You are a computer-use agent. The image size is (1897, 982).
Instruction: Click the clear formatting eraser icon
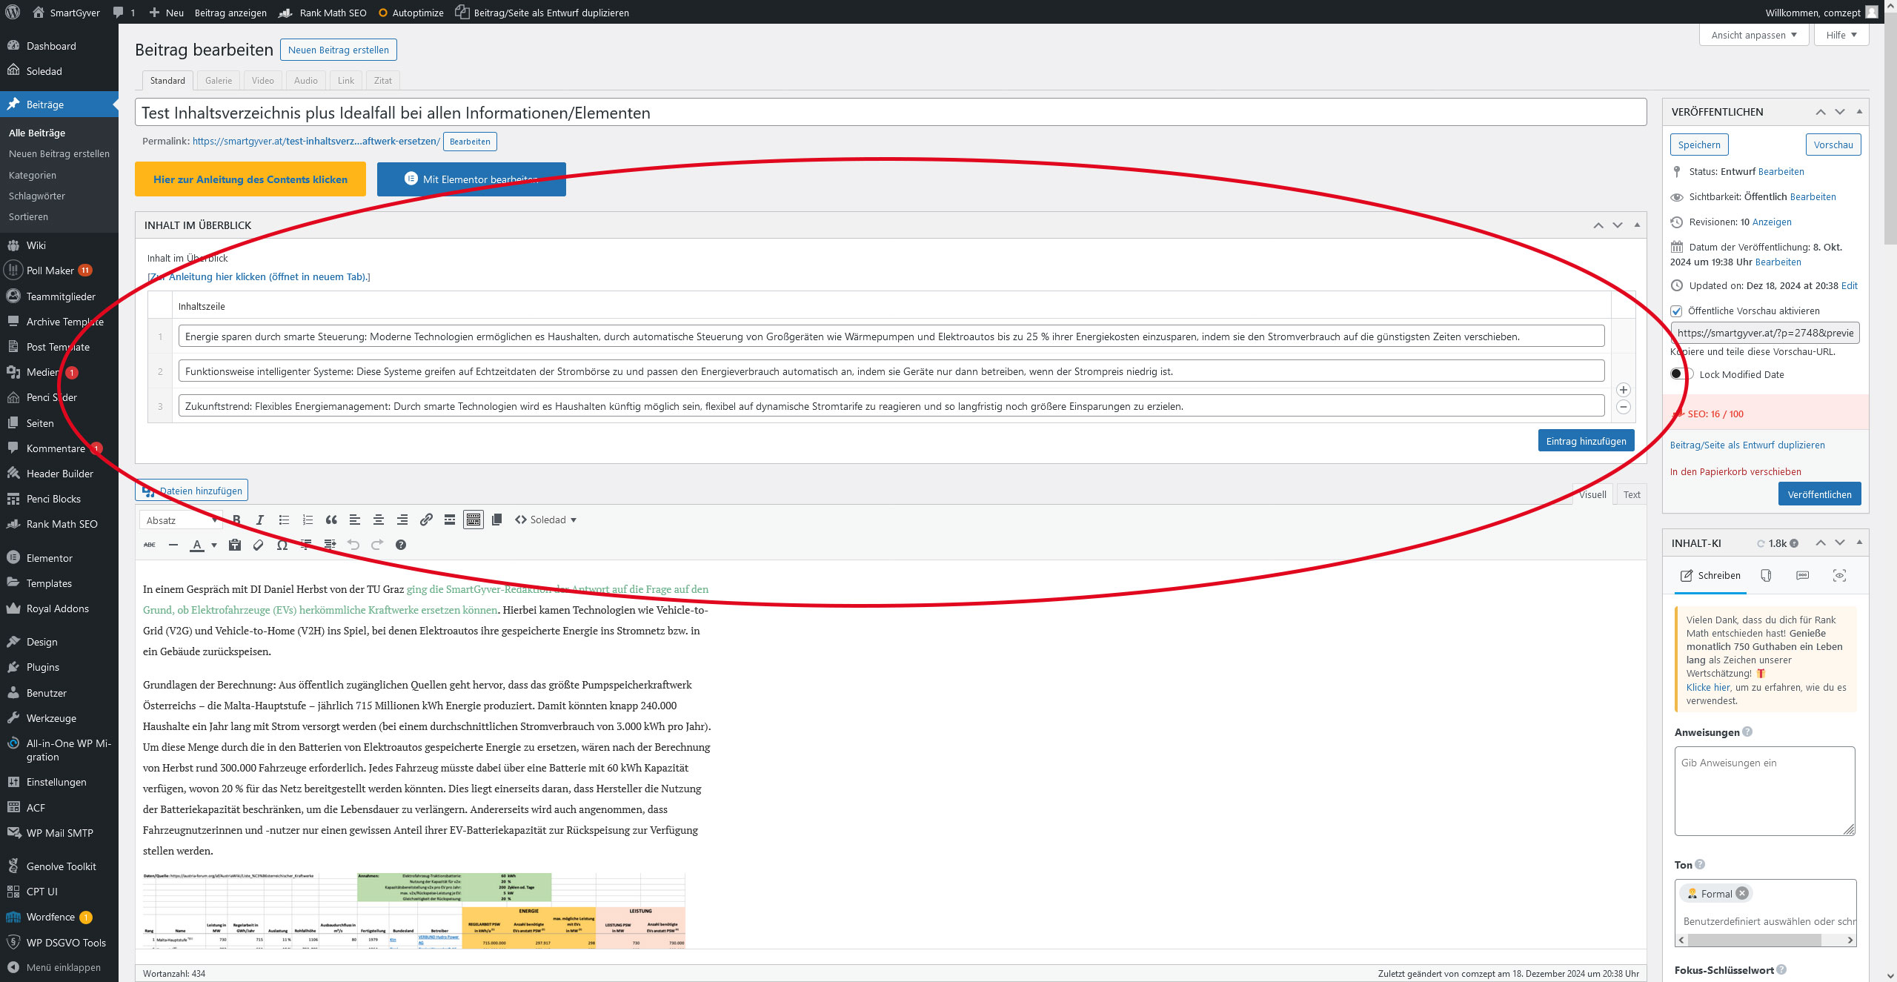[258, 545]
